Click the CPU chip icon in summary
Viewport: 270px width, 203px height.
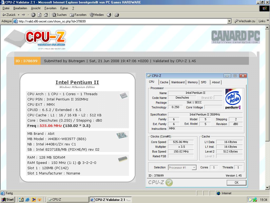pos(123,95)
